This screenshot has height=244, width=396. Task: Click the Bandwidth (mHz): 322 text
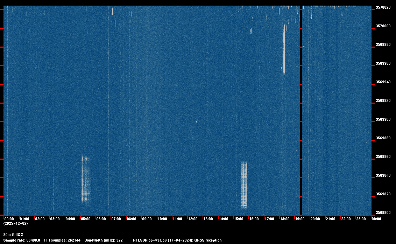[104, 240]
